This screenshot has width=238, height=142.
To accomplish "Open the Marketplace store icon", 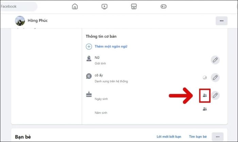I will pos(134,6).
